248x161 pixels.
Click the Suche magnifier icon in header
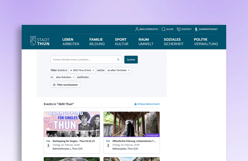coord(163,29)
